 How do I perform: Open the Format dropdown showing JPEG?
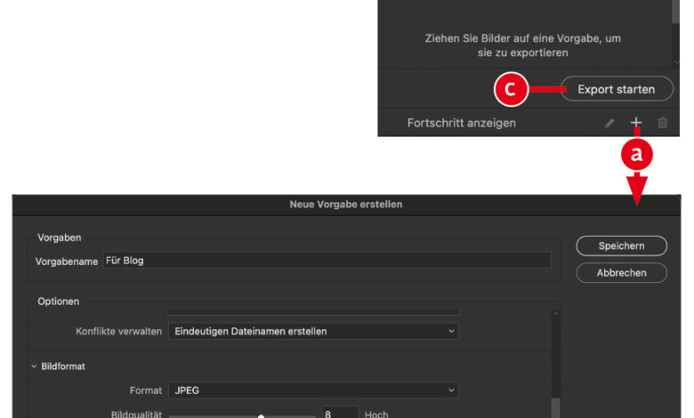pos(313,390)
